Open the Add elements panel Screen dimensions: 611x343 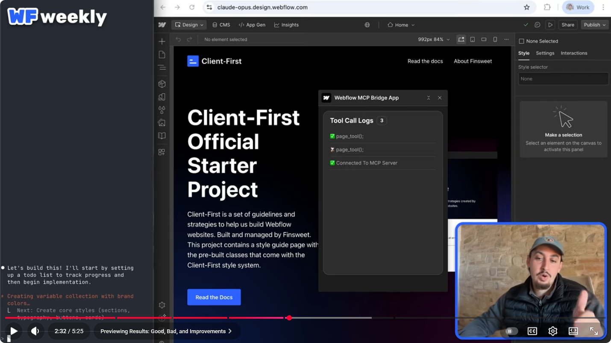(x=162, y=41)
